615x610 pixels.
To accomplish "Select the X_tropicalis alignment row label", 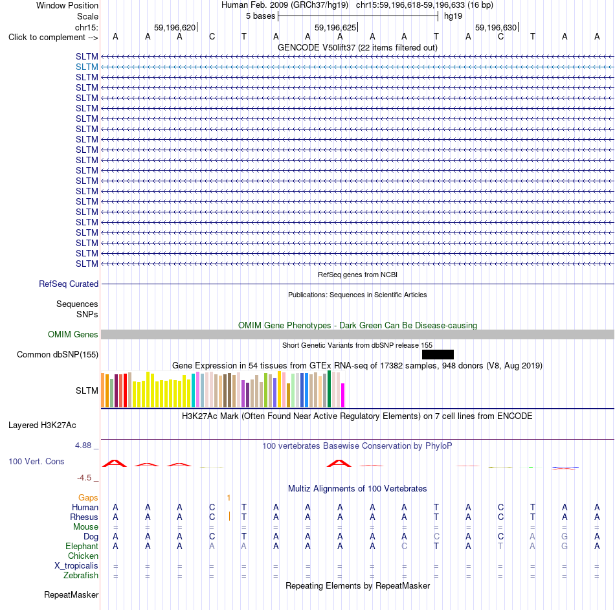I will [76, 566].
